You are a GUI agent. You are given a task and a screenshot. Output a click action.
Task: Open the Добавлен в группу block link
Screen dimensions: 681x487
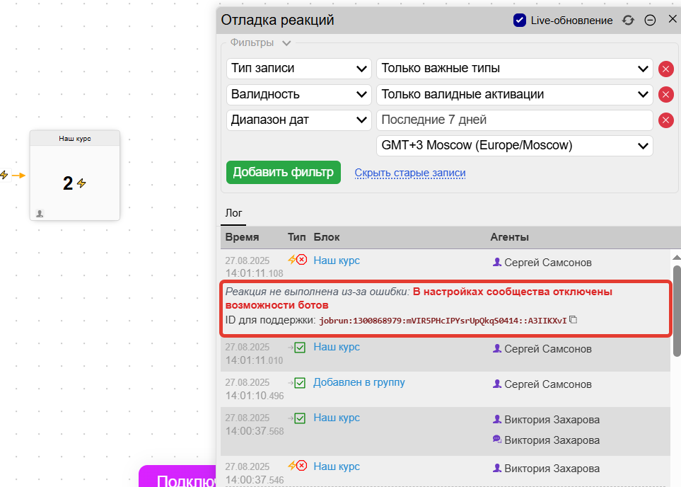pos(359,382)
